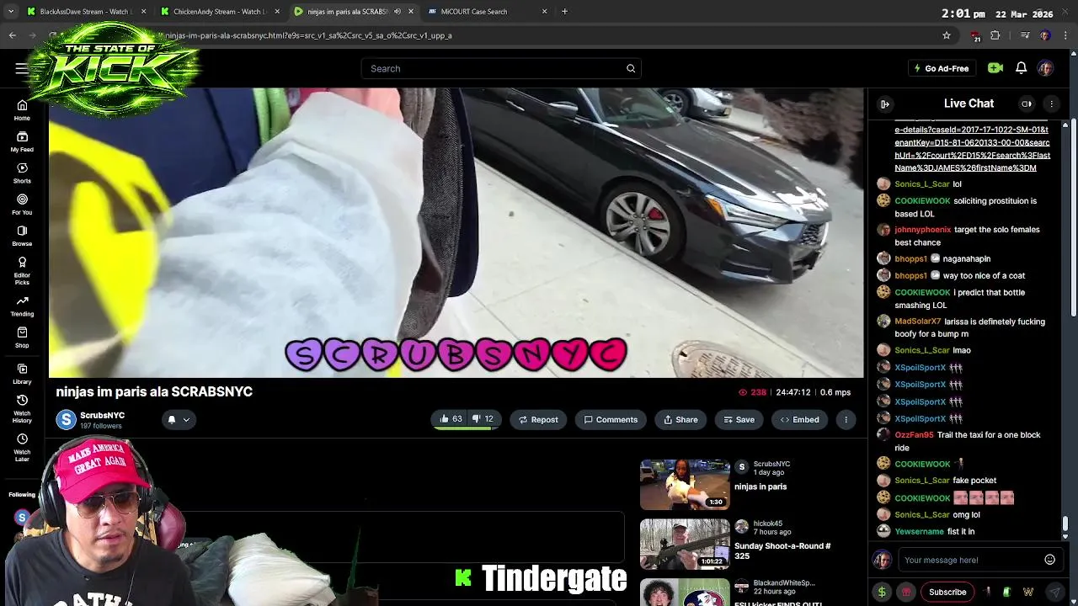Bookmark this page with star icon

point(947,35)
